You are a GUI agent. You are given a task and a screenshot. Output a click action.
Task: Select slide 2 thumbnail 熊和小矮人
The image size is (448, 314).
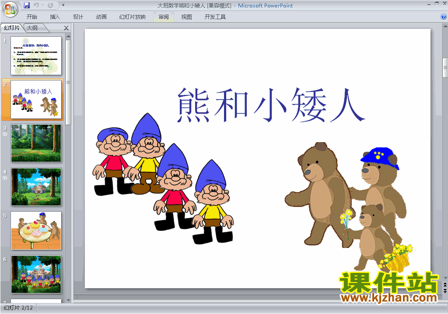click(x=36, y=99)
